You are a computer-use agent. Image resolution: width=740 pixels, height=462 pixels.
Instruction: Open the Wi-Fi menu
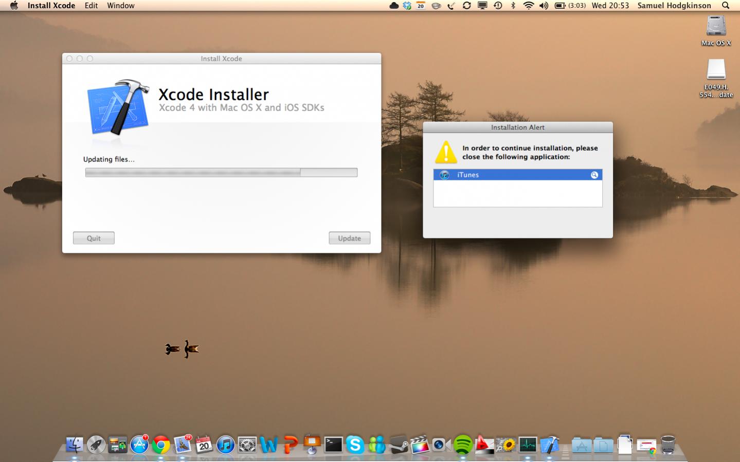point(529,6)
